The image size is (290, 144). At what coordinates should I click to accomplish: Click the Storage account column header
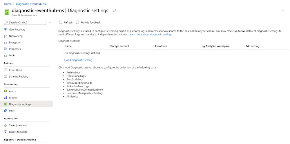click(119, 46)
